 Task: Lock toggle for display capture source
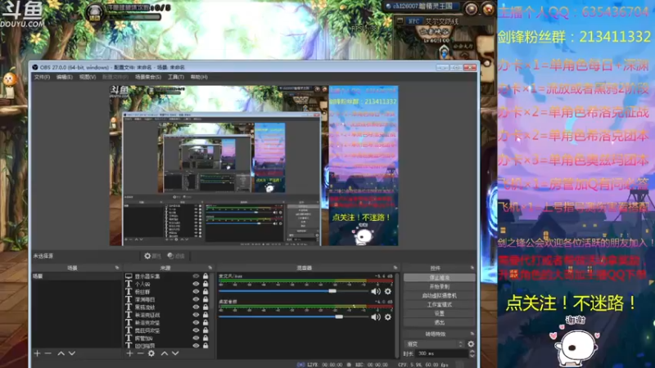[x=206, y=276]
